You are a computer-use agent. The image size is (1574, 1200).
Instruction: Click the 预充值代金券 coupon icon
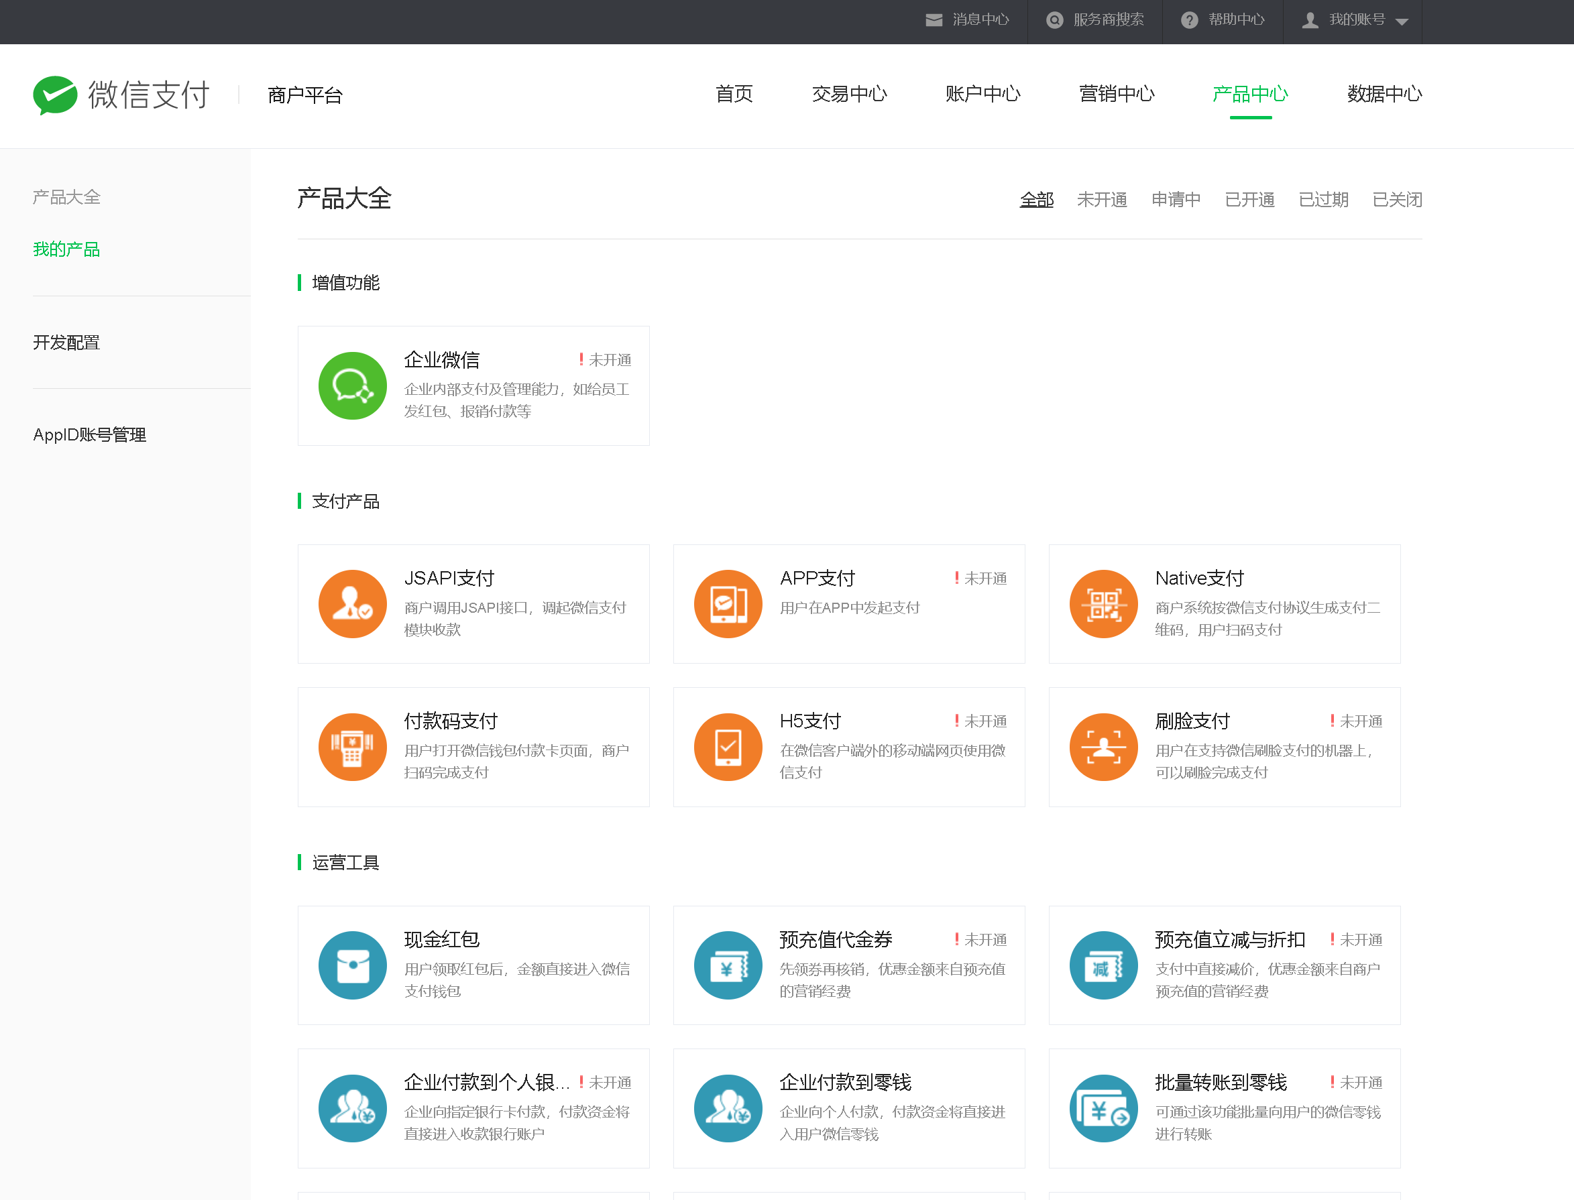(728, 965)
